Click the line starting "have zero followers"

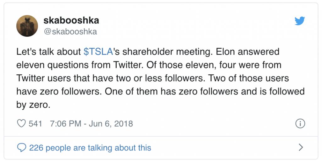pyautogui.click(x=59, y=91)
